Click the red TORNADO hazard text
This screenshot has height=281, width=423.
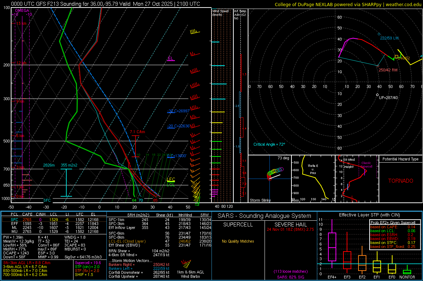coord(401,181)
